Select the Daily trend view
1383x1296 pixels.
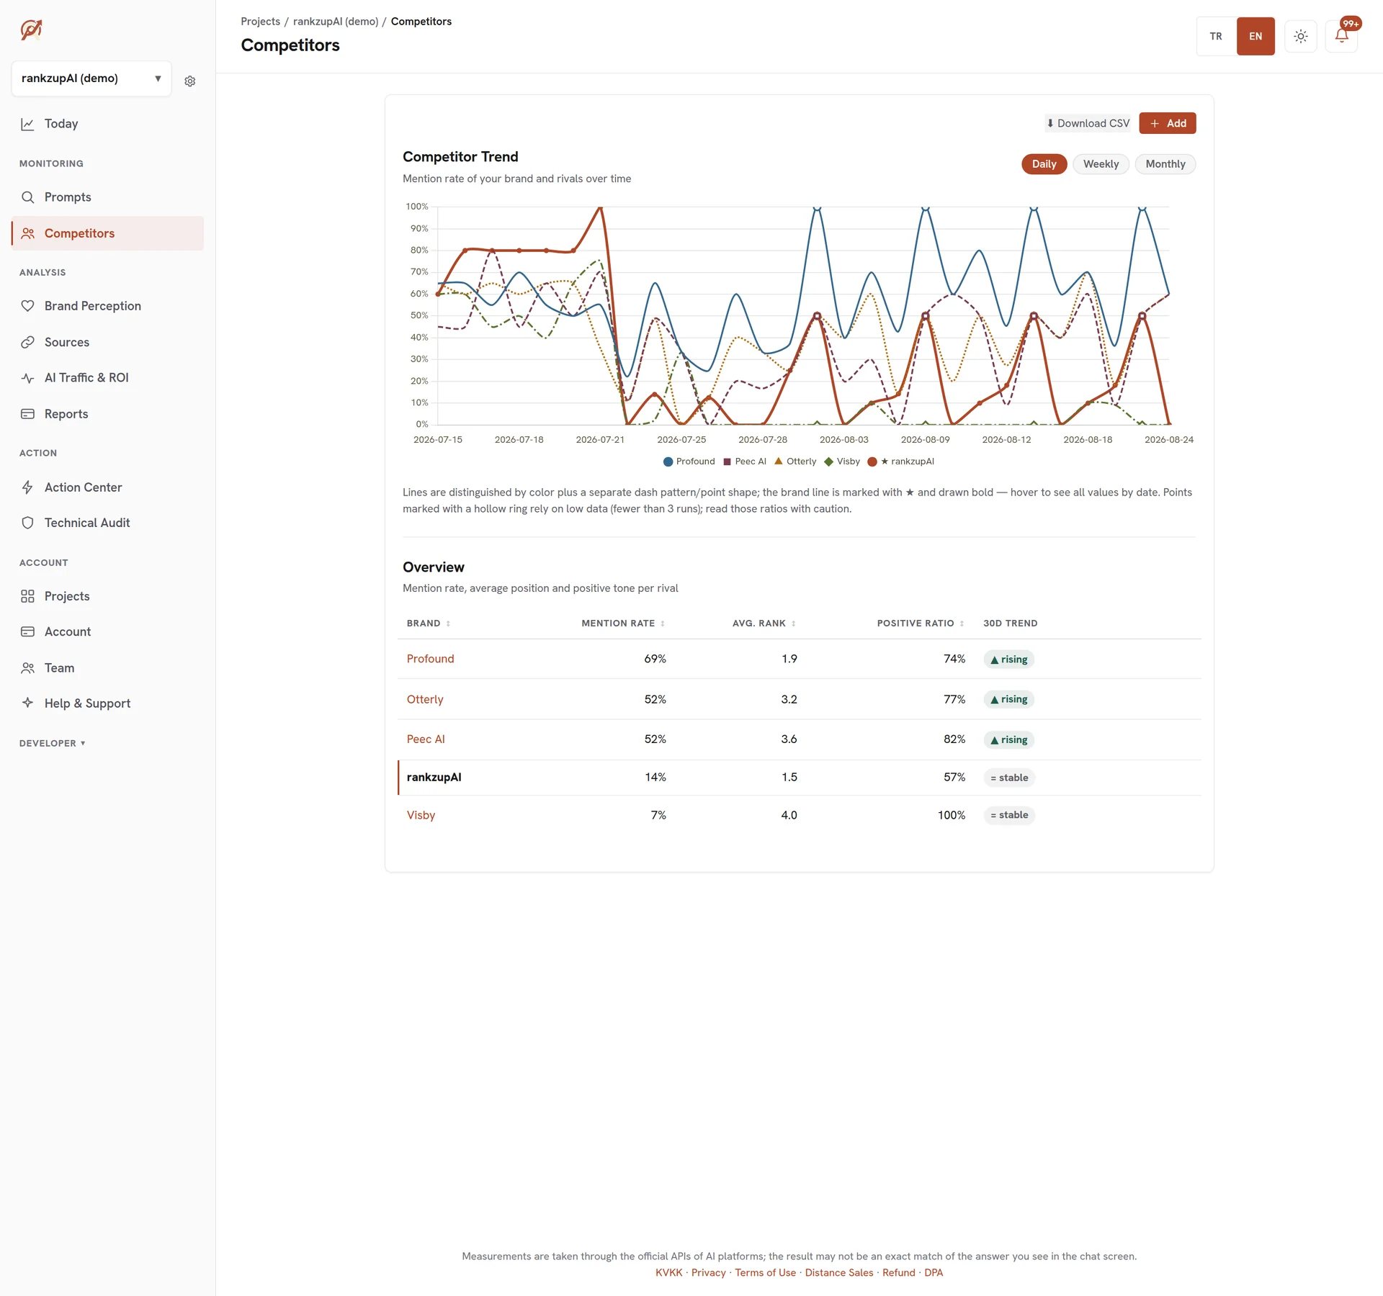pyautogui.click(x=1044, y=164)
